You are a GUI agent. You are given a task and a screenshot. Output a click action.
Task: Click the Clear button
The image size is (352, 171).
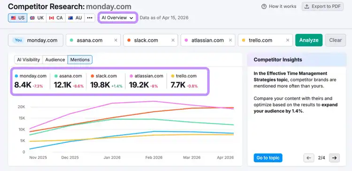tap(336, 40)
